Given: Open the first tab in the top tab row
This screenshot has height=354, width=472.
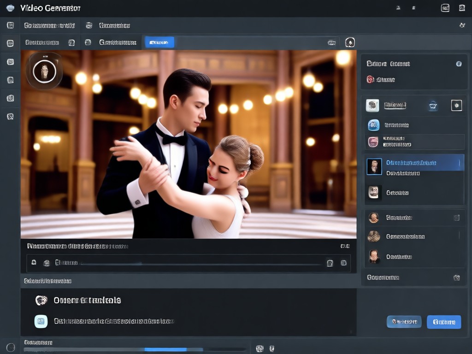Looking at the screenshot, I should pos(49,26).
